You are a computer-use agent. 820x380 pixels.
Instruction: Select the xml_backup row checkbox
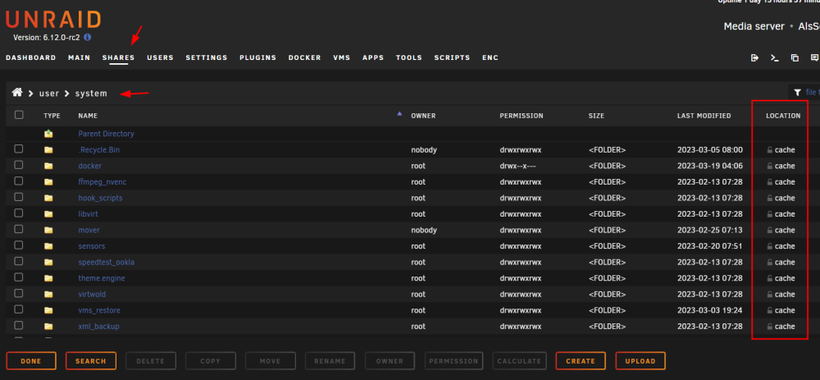[x=19, y=326]
